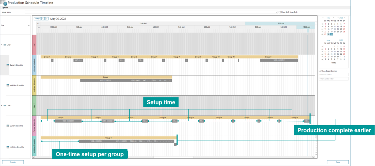Click the previous day arrow in the timeline toolbar
This screenshot has height=166, width=375.
coord(43,19)
